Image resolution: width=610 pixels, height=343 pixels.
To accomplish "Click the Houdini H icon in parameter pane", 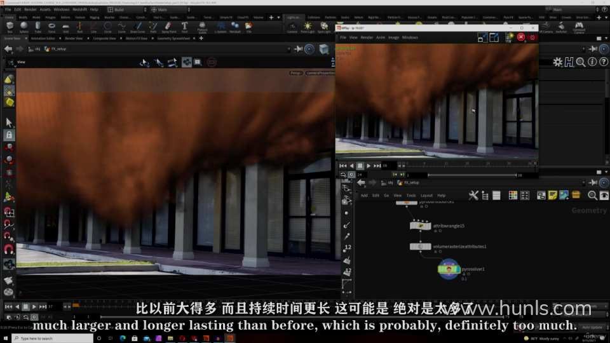I will (x=569, y=62).
